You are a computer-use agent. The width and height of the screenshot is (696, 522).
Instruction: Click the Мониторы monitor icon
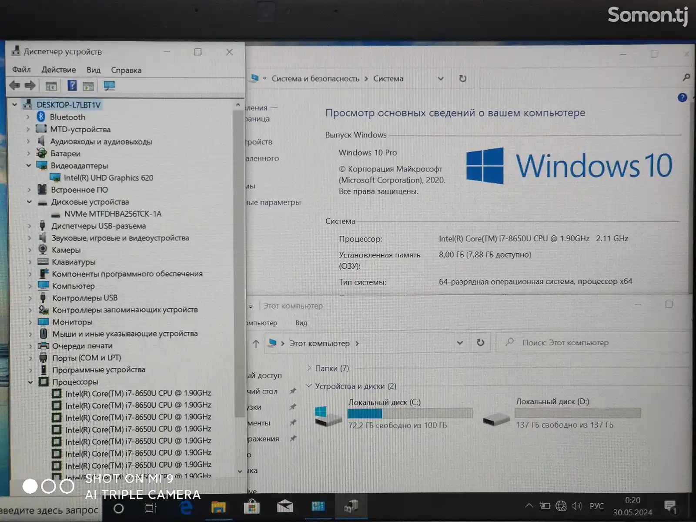click(43, 322)
